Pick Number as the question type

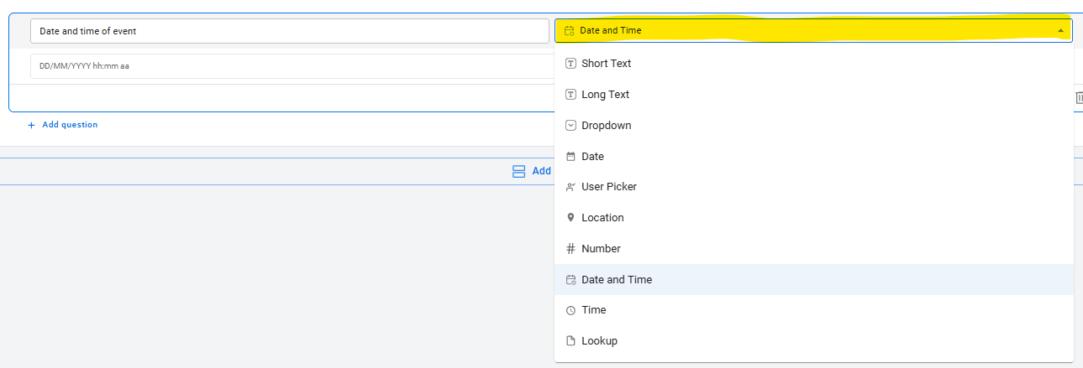click(601, 249)
